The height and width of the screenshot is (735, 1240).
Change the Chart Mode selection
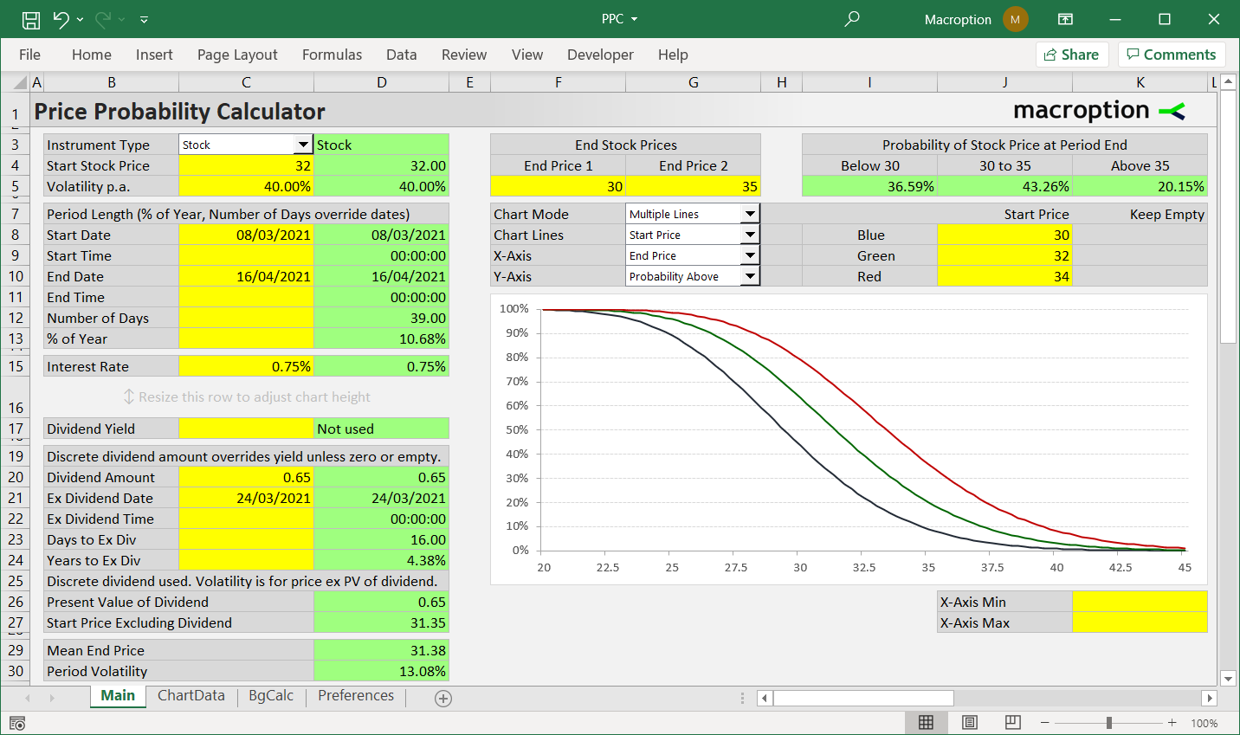pyautogui.click(x=750, y=214)
